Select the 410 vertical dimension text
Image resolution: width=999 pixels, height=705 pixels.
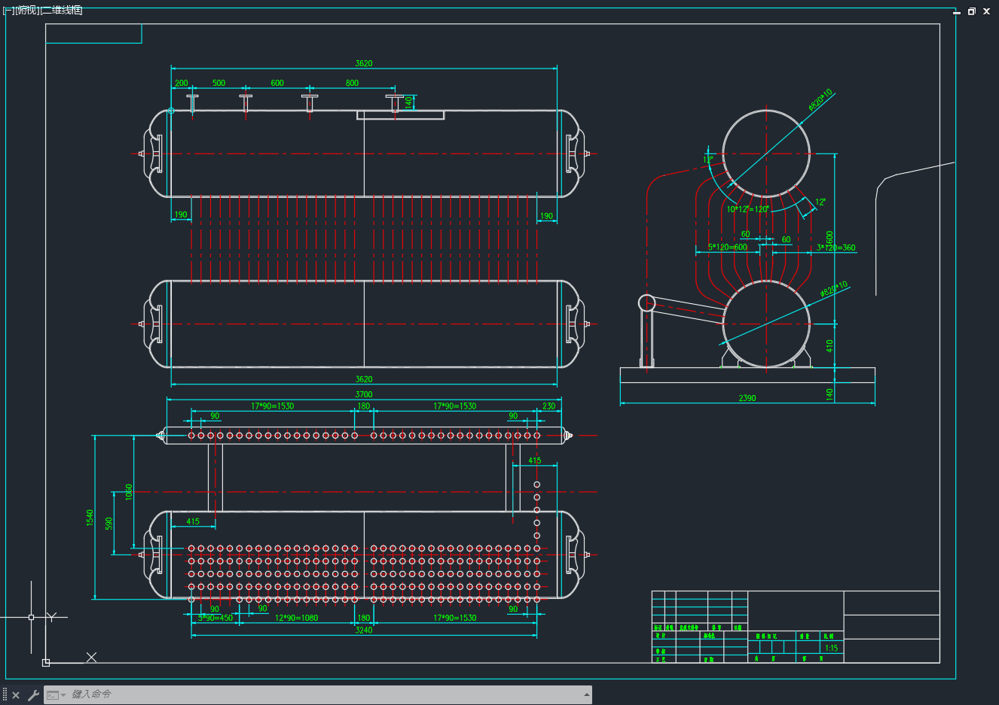(829, 345)
